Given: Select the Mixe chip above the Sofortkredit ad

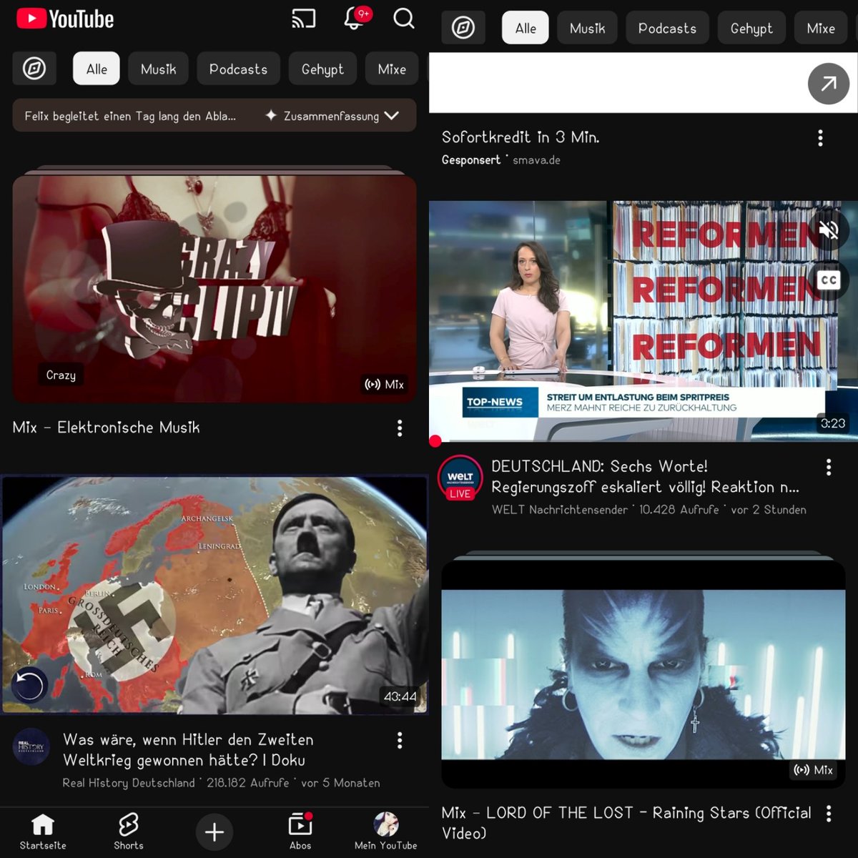Looking at the screenshot, I should (821, 28).
